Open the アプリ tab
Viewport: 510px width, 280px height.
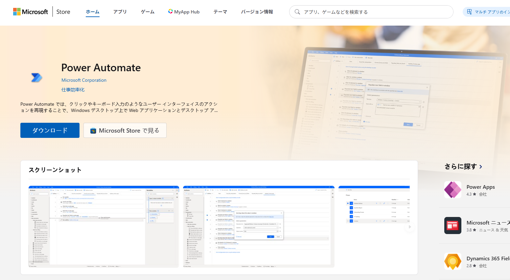[x=120, y=12]
